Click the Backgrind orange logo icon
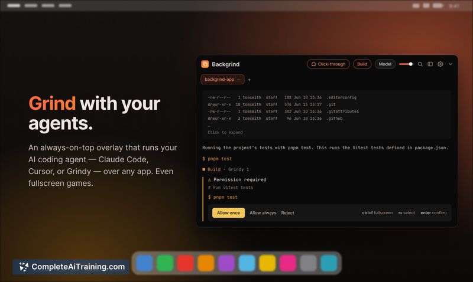473x282 pixels. tap(205, 64)
